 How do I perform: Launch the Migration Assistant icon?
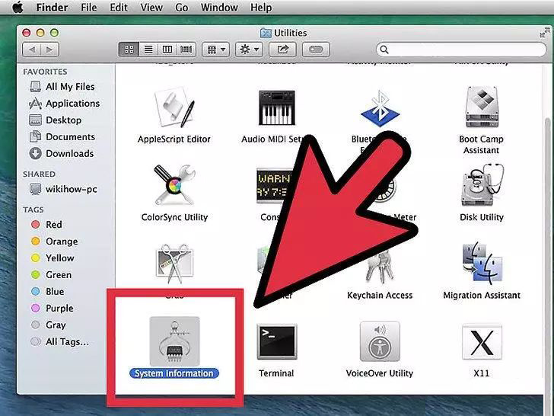[482, 263]
